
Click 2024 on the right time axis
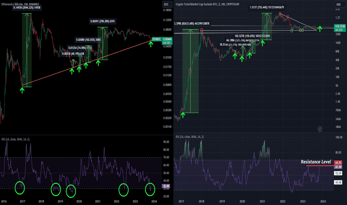tap(323, 201)
